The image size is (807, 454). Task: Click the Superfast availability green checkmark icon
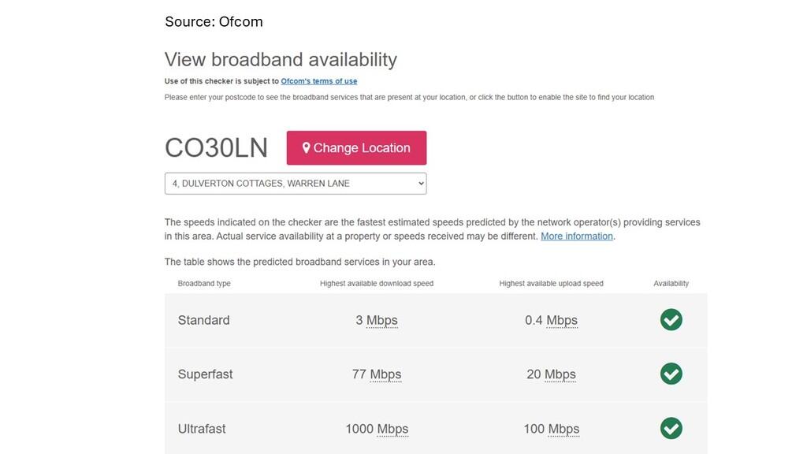[x=671, y=374]
